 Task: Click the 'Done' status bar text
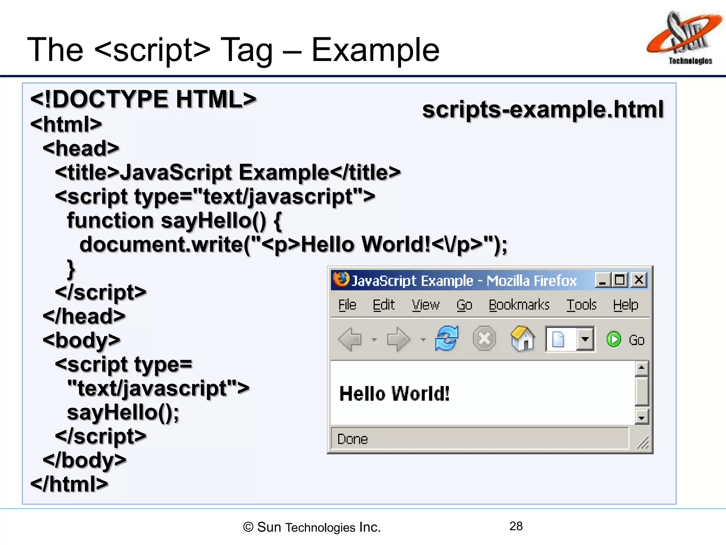tap(352, 439)
